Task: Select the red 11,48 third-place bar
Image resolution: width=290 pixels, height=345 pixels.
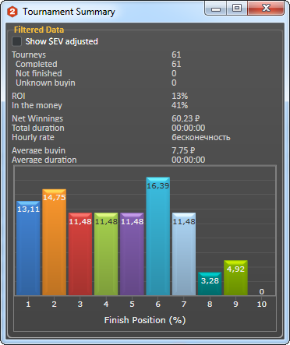Action: [x=80, y=254]
